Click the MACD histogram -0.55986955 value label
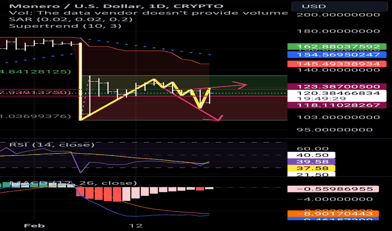Viewport: 392px width, 231px height. [333, 189]
